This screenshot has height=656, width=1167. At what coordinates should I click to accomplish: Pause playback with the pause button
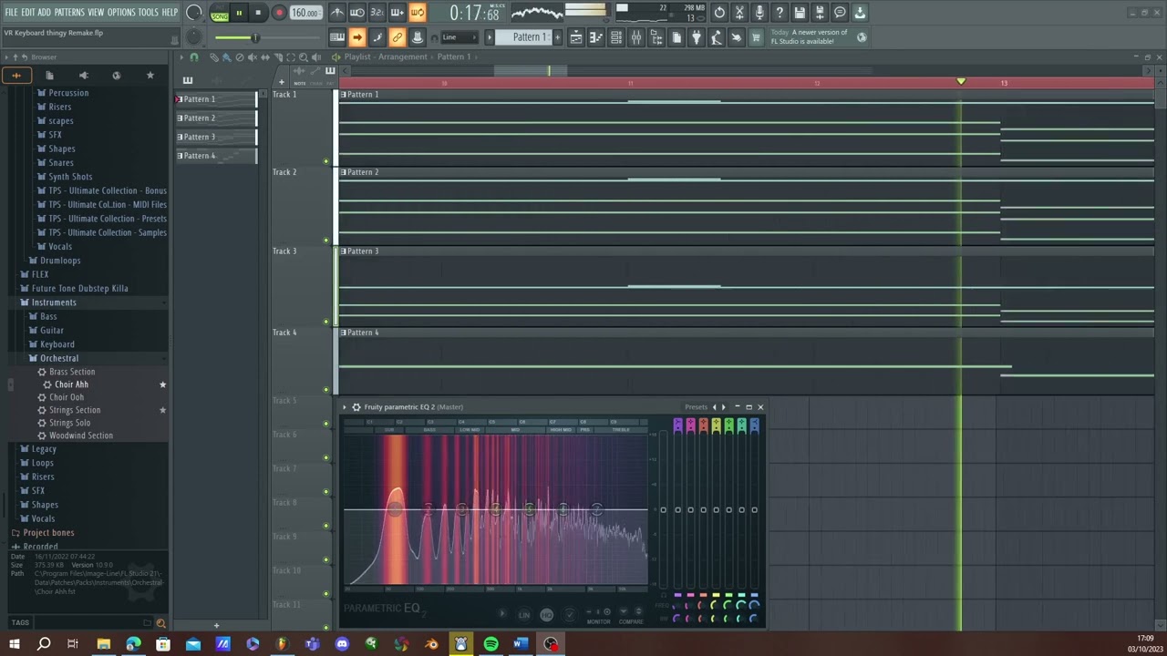click(239, 13)
